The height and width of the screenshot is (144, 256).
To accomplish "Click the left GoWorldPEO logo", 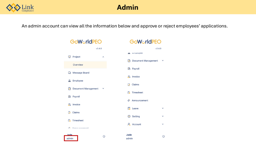I will pos(86,42).
